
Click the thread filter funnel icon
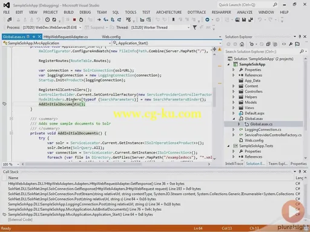click(x=194, y=27)
